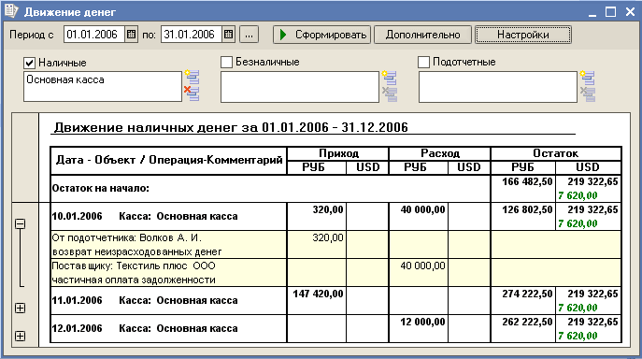Image resolution: width=642 pixels, height=359 pixels.
Task: Add item to Безналичные list
Action: click(x=390, y=77)
